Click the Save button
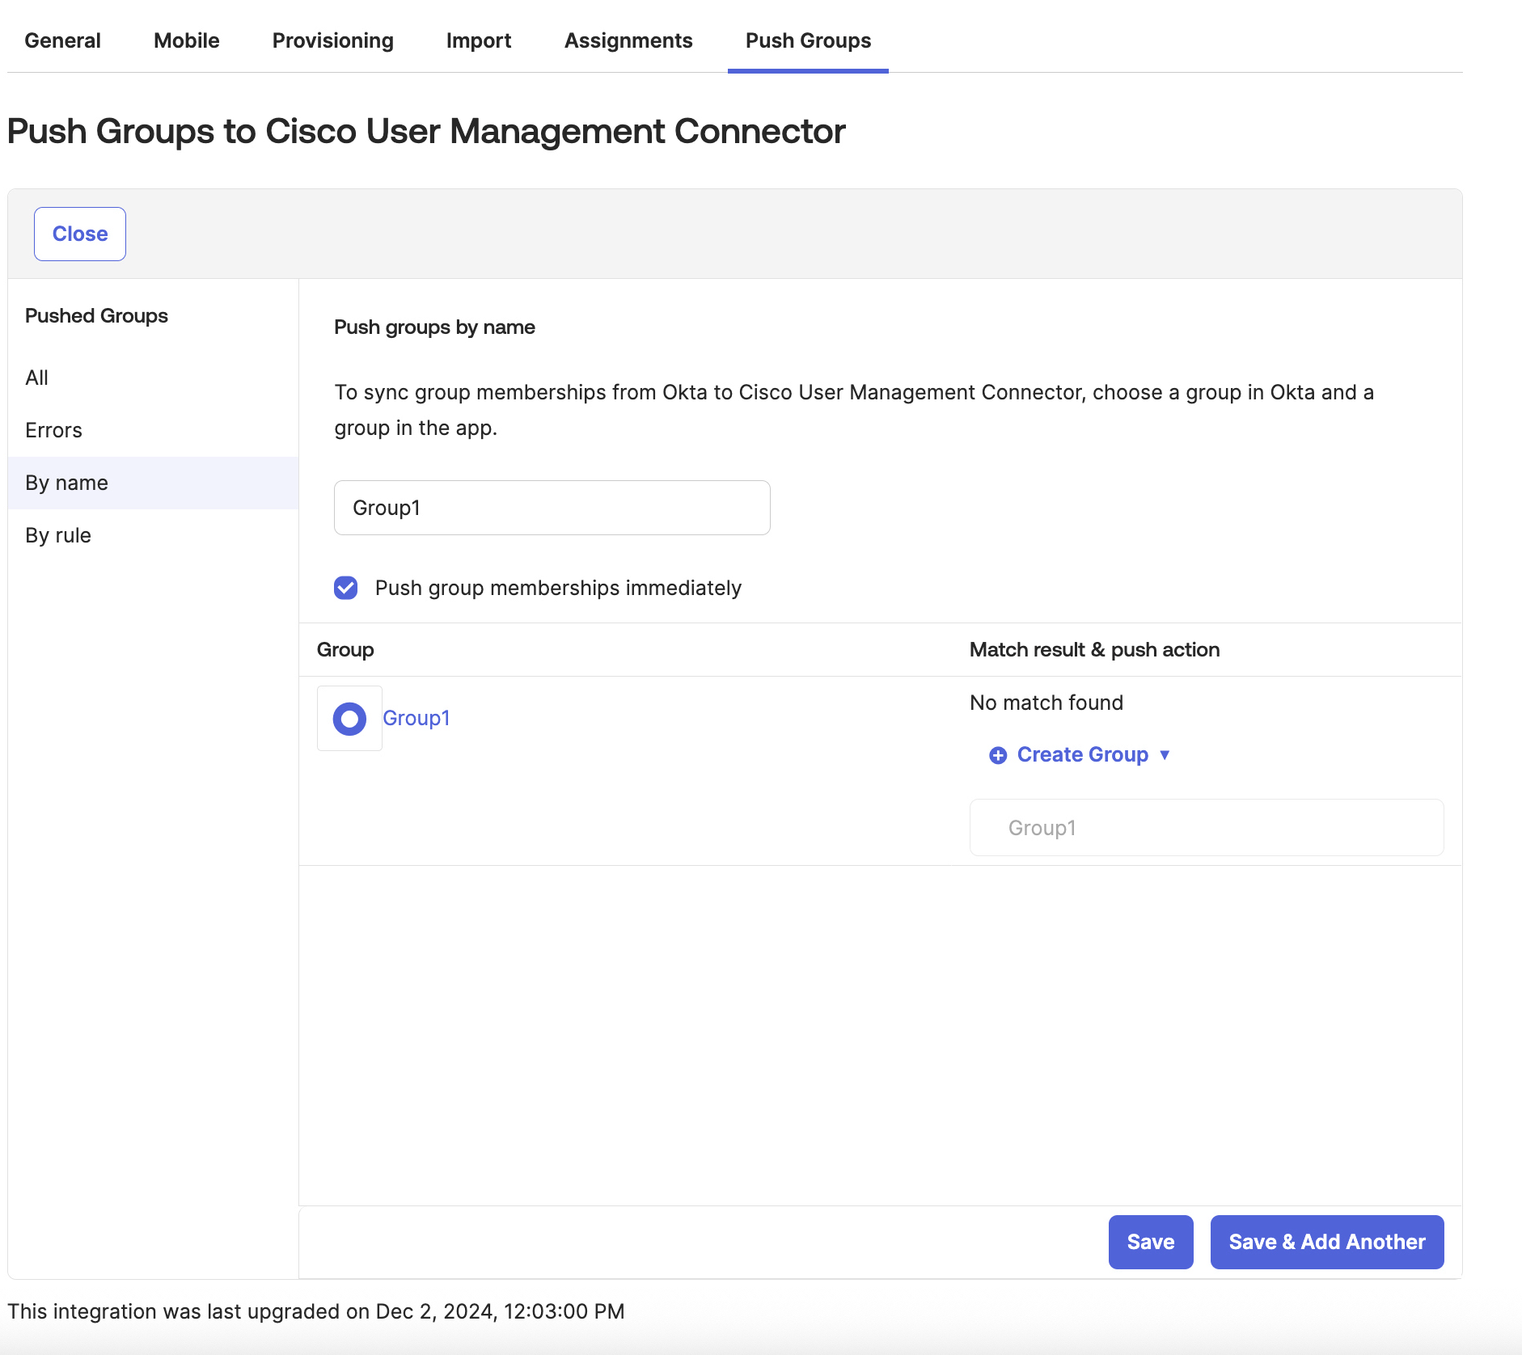This screenshot has width=1522, height=1355. [x=1151, y=1242]
